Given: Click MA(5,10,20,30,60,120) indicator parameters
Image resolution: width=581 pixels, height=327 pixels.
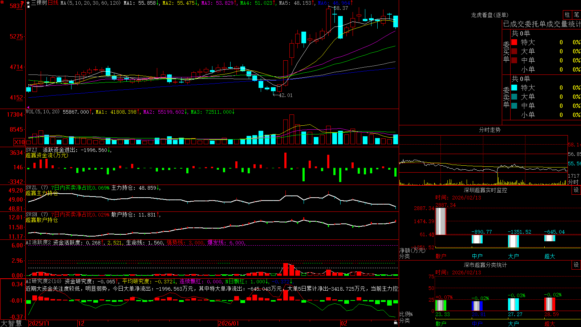Looking at the screenshot, I should [90, 3].
